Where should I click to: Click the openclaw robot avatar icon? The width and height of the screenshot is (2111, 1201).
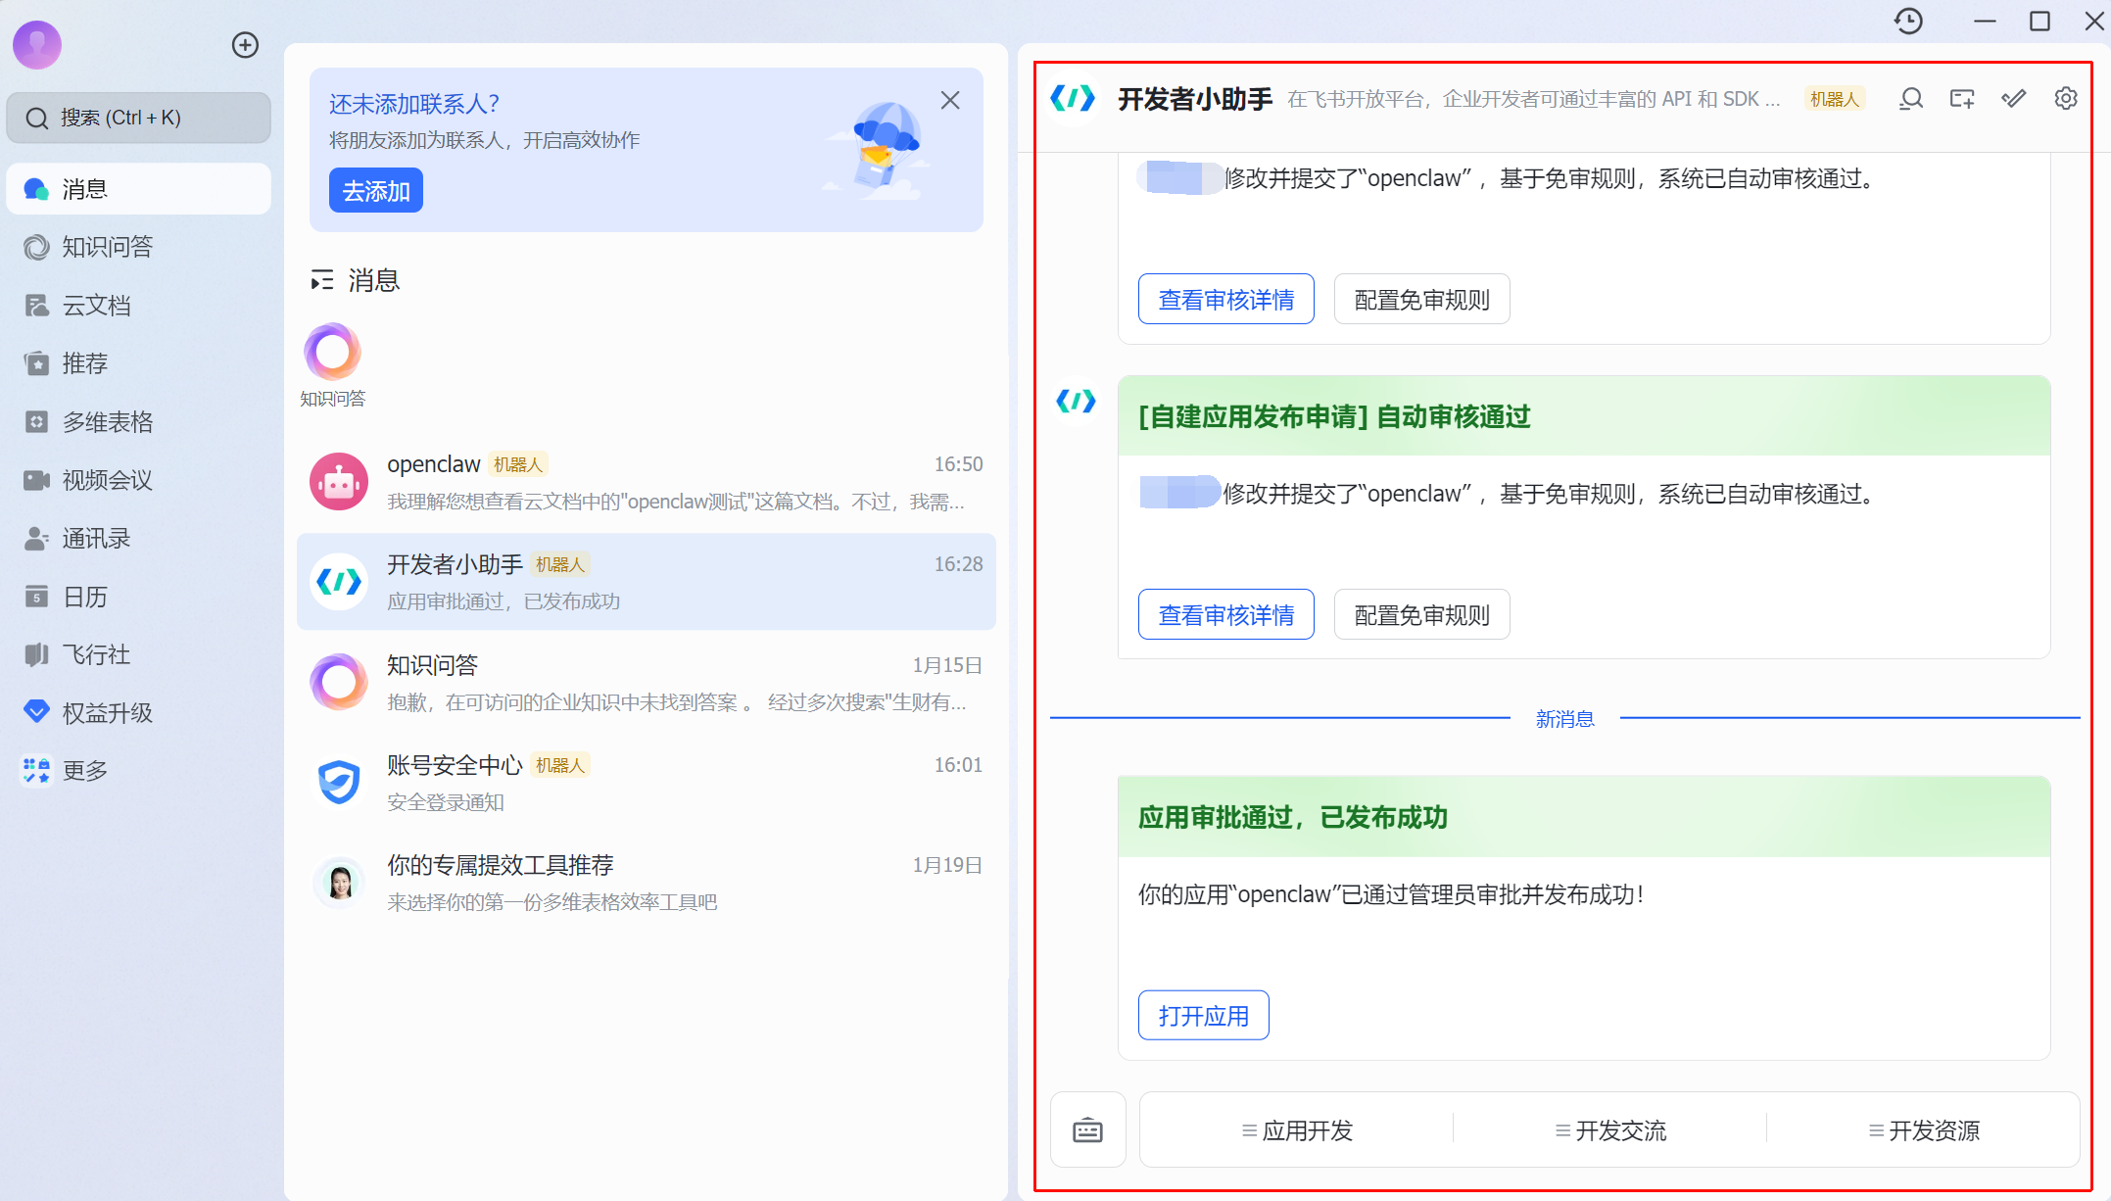pos(339,482)
